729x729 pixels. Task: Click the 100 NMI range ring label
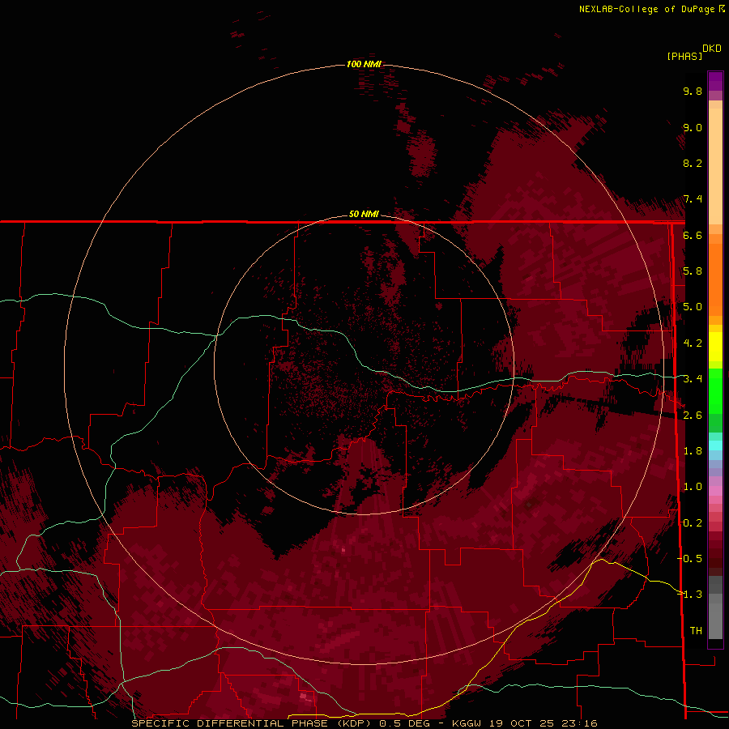[x=364, y=64]
